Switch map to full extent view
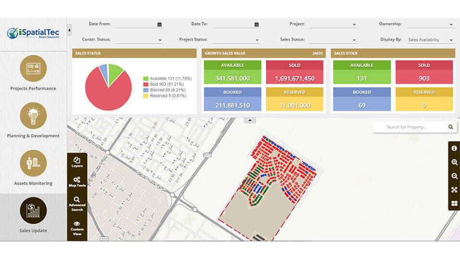Viewport: 460px width, 259px height. (x=454, y=190)
